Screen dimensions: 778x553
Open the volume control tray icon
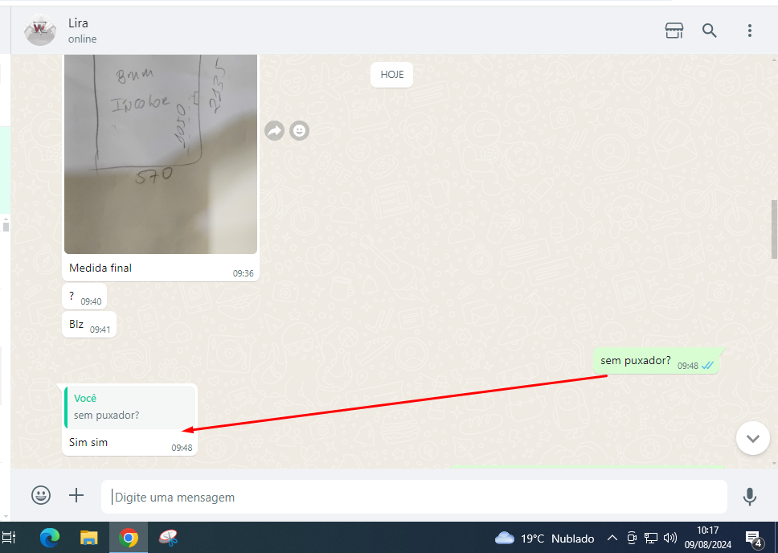(x=669, y=538)
